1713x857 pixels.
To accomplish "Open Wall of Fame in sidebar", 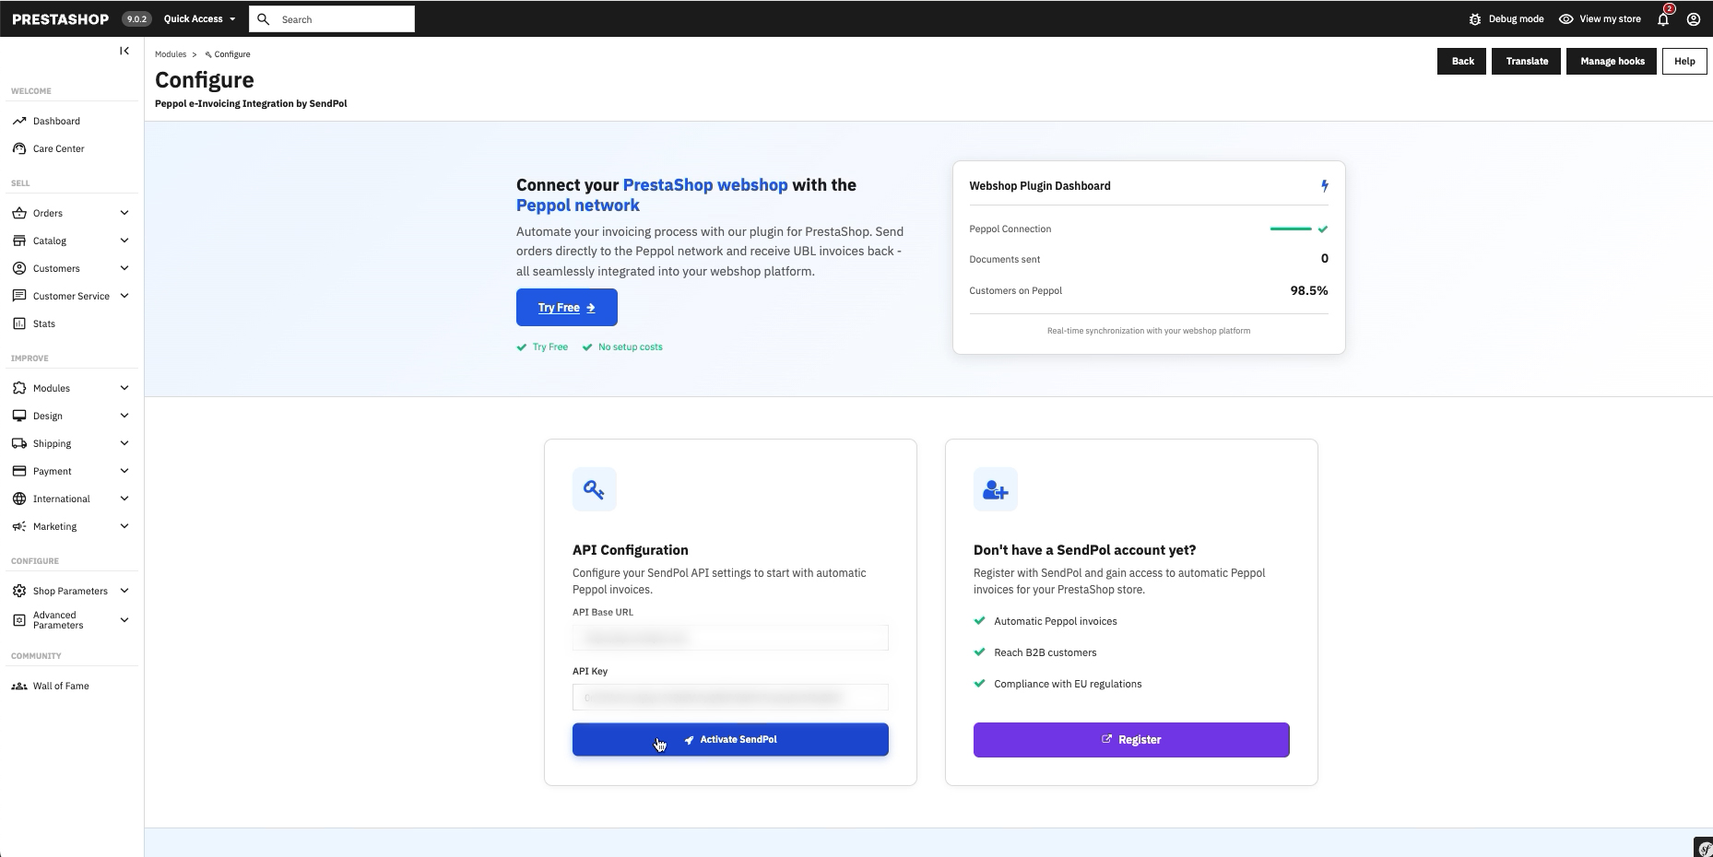I will [x=61, y=686].
